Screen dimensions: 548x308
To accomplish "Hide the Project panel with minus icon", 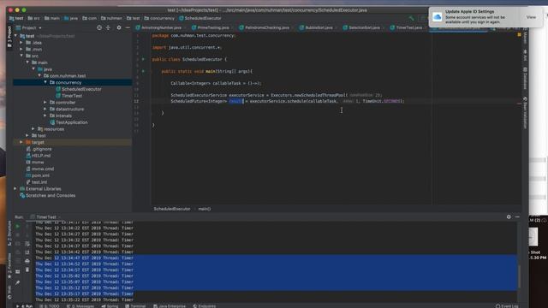I will pyautogui.click(x=128, y=27).
